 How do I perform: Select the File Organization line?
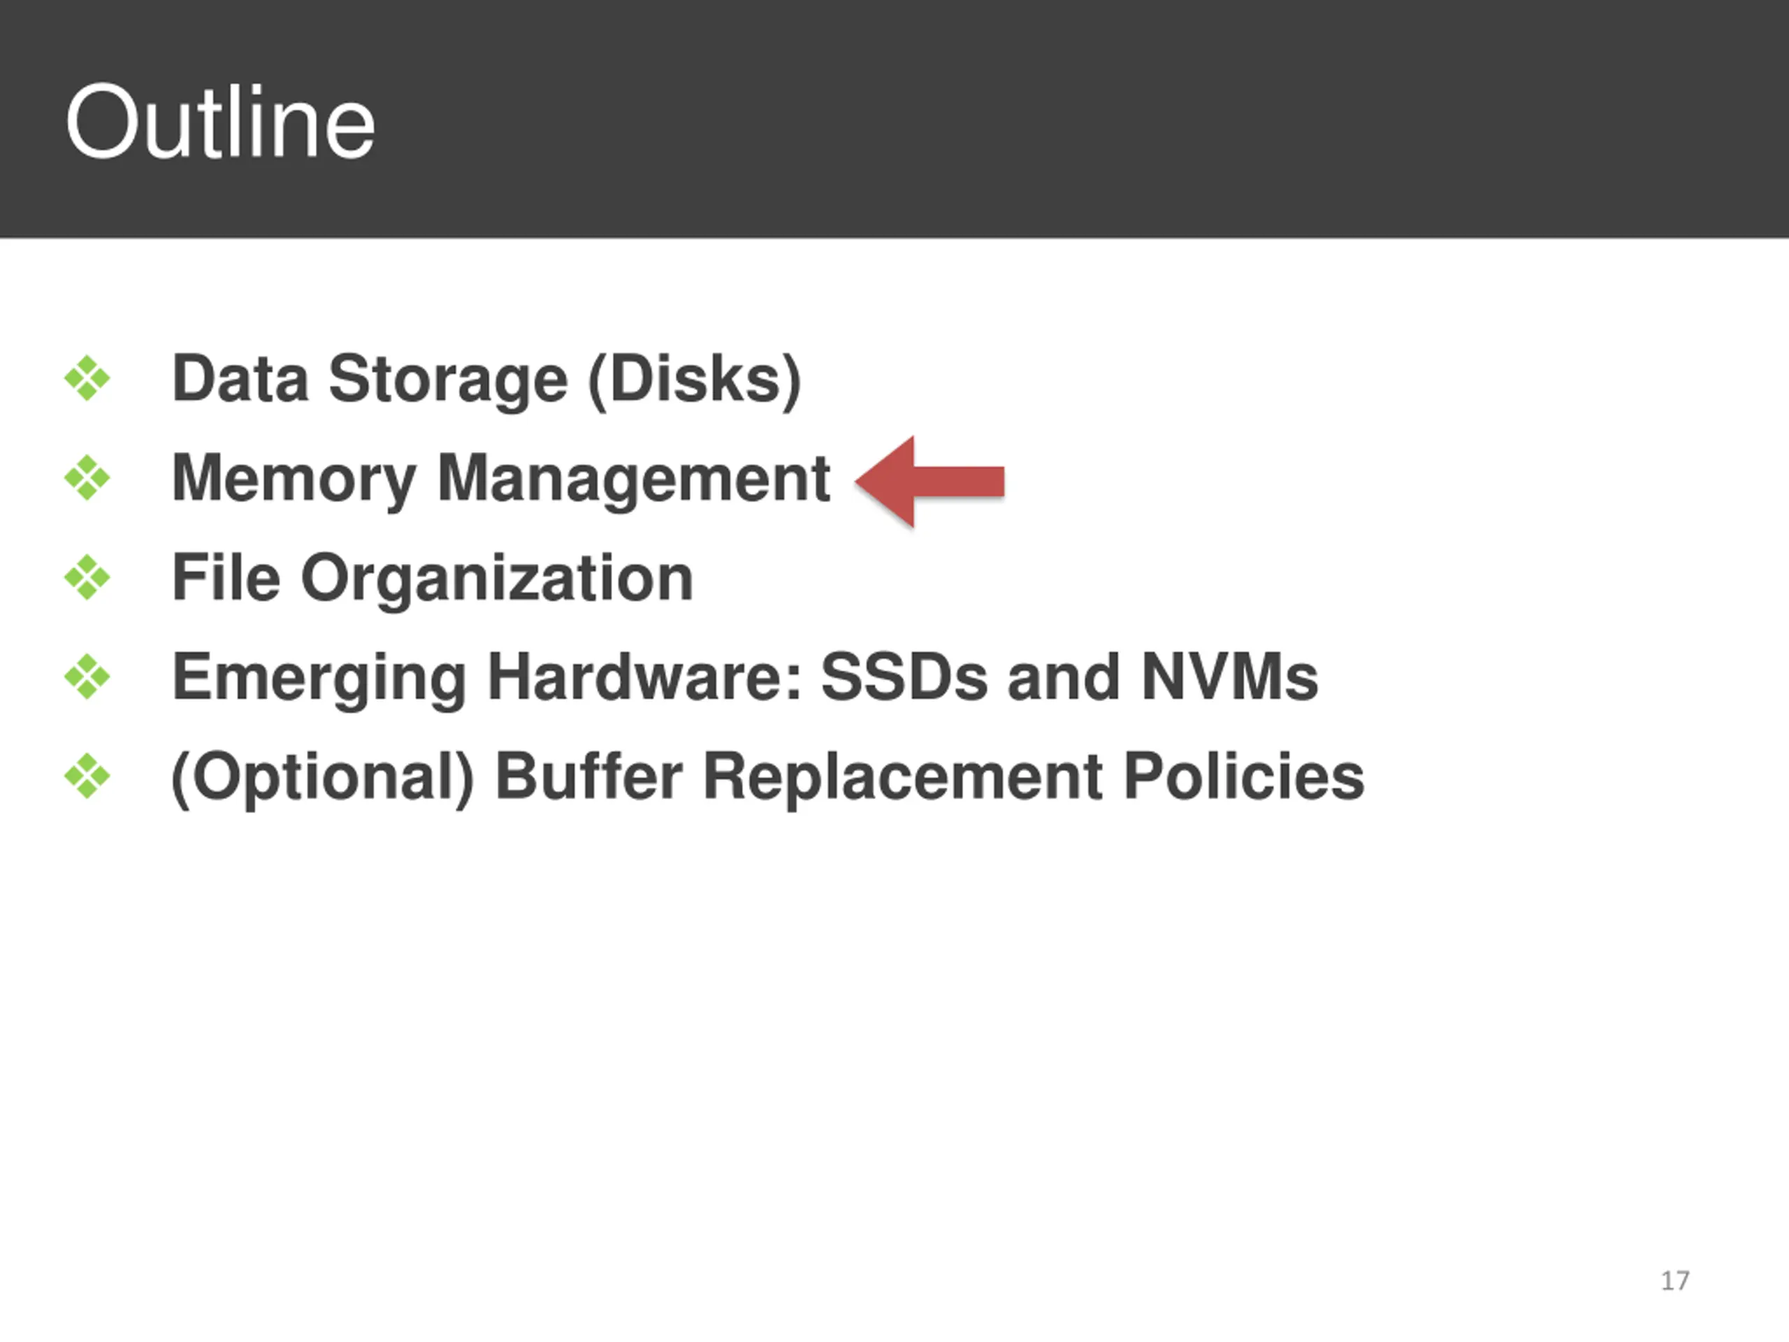tap(433, 578)
